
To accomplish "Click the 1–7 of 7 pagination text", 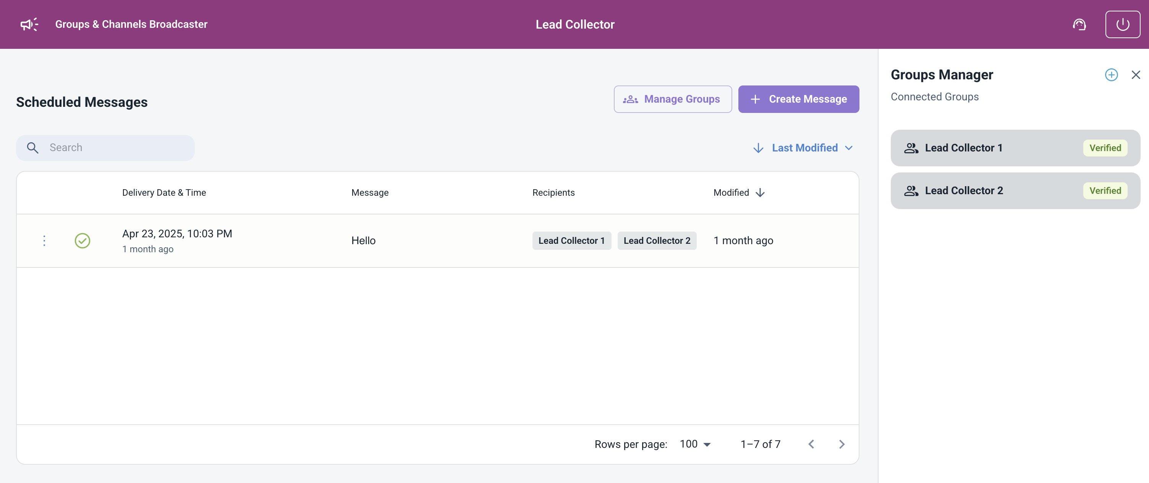I will click(x=760, y=444).
